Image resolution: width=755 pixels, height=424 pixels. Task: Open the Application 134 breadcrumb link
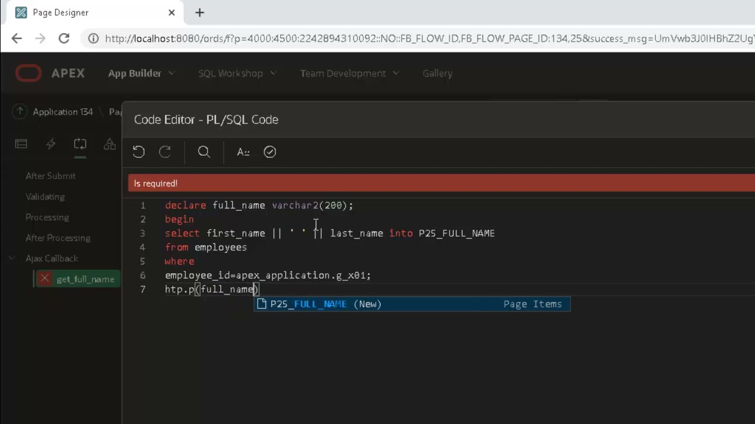click(63, 111)
